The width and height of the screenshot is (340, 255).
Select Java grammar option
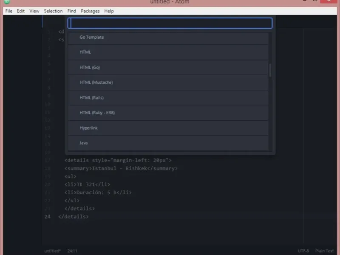click(x=168, y=143)
